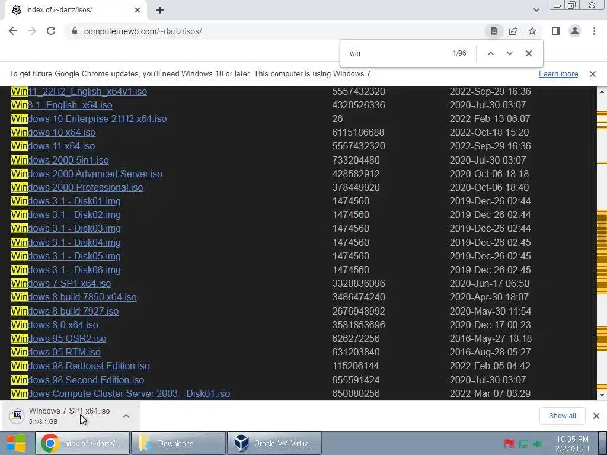Image resolution: width=607 pixels, height=455 pixels.
Task: Click the Learn more link
Action: (x=558, y=74)
